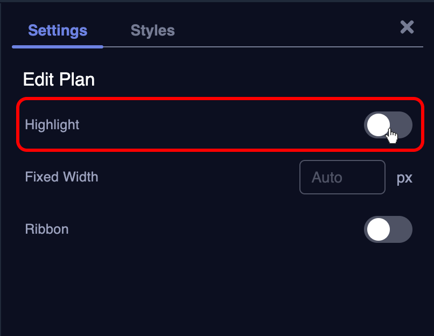Dismiss the panel with the X icon

[407, 27]
